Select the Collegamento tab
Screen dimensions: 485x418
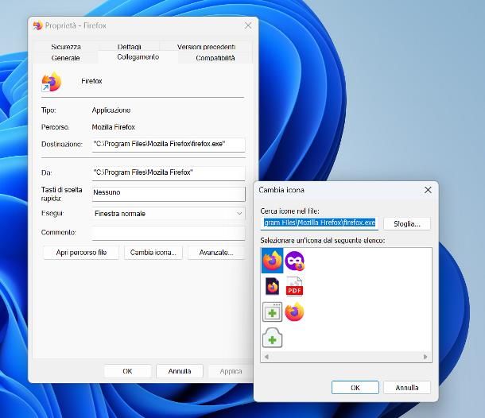138,57
